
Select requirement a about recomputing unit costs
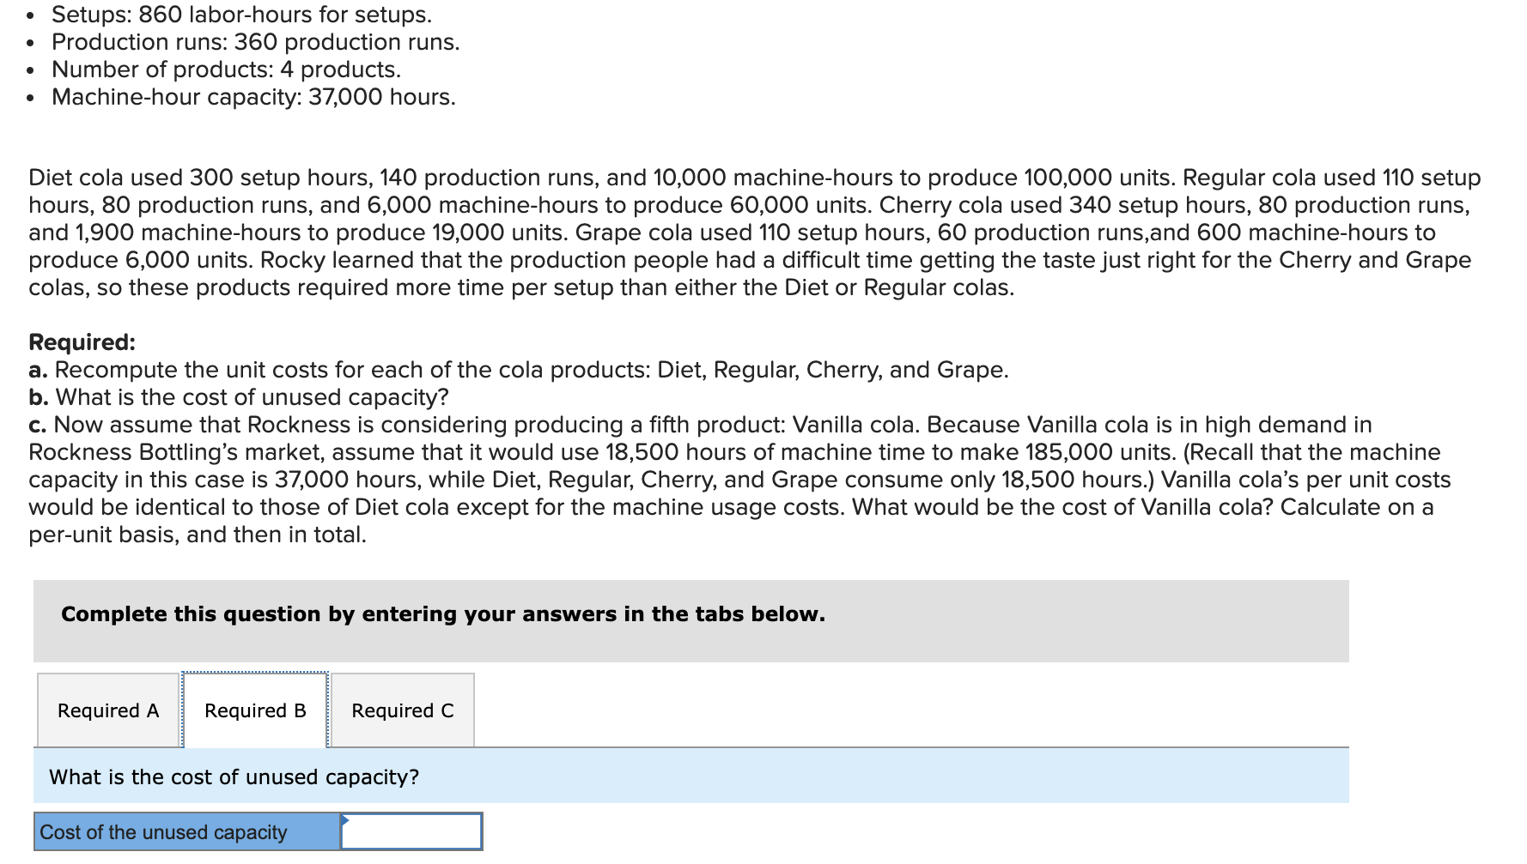[517, 370]
